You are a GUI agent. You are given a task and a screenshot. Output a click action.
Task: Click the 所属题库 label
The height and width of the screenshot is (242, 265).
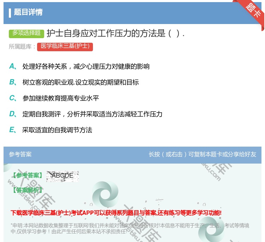(x=22, y=47)
